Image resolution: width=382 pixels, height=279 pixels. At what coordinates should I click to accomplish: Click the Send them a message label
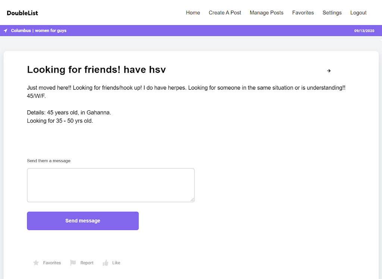[x=48, y=161]
